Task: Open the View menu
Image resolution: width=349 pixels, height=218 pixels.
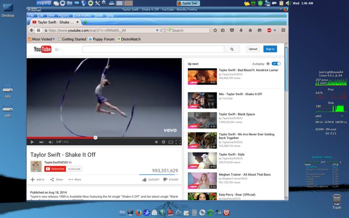Action: [x=50, y=15]
